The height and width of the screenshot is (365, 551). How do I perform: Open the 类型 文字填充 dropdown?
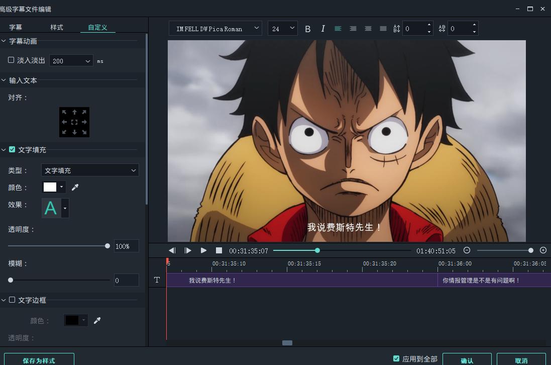[x=90, y=170]
